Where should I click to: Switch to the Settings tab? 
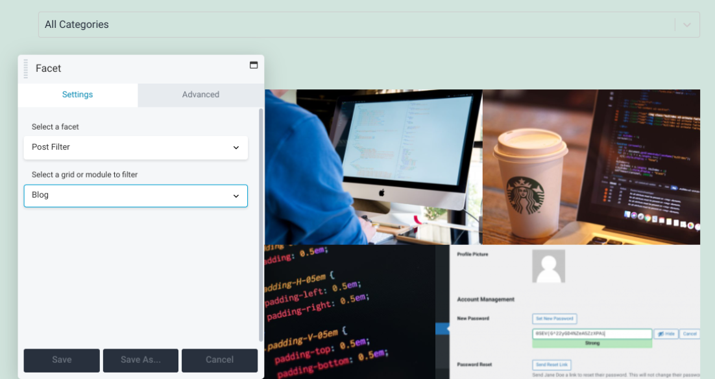(77, 95)
